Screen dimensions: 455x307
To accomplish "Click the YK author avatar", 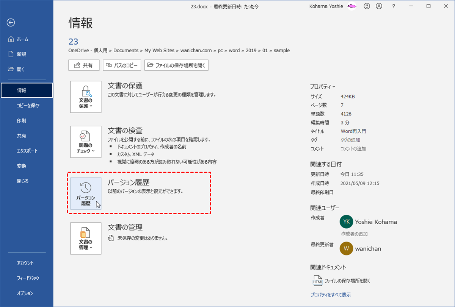I will [x=346, y=222].
